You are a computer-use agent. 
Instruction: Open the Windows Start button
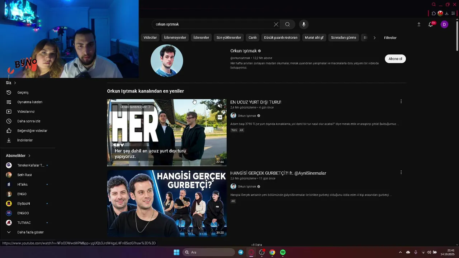point(176,252)
